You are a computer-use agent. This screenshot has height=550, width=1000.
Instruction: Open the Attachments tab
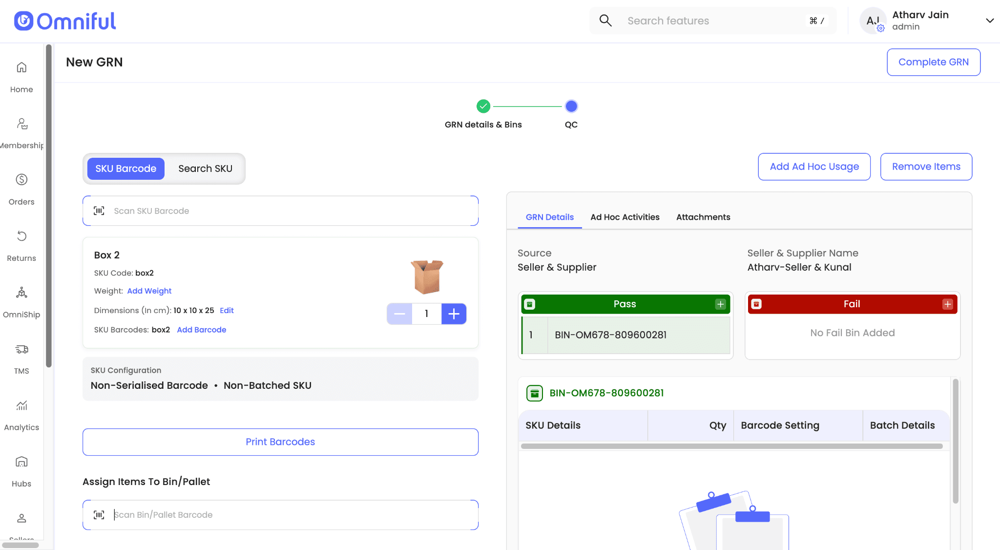(x=703, y=217)
